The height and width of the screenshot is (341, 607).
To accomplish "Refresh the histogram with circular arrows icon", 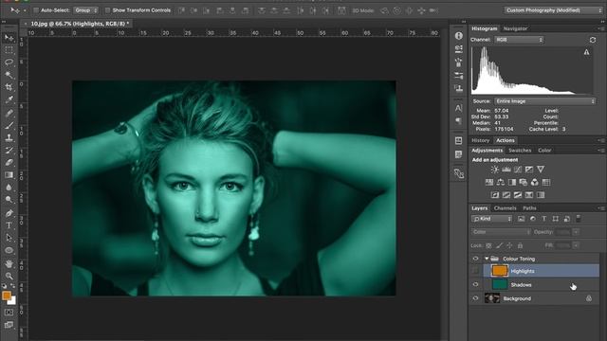I will [593, 40].
